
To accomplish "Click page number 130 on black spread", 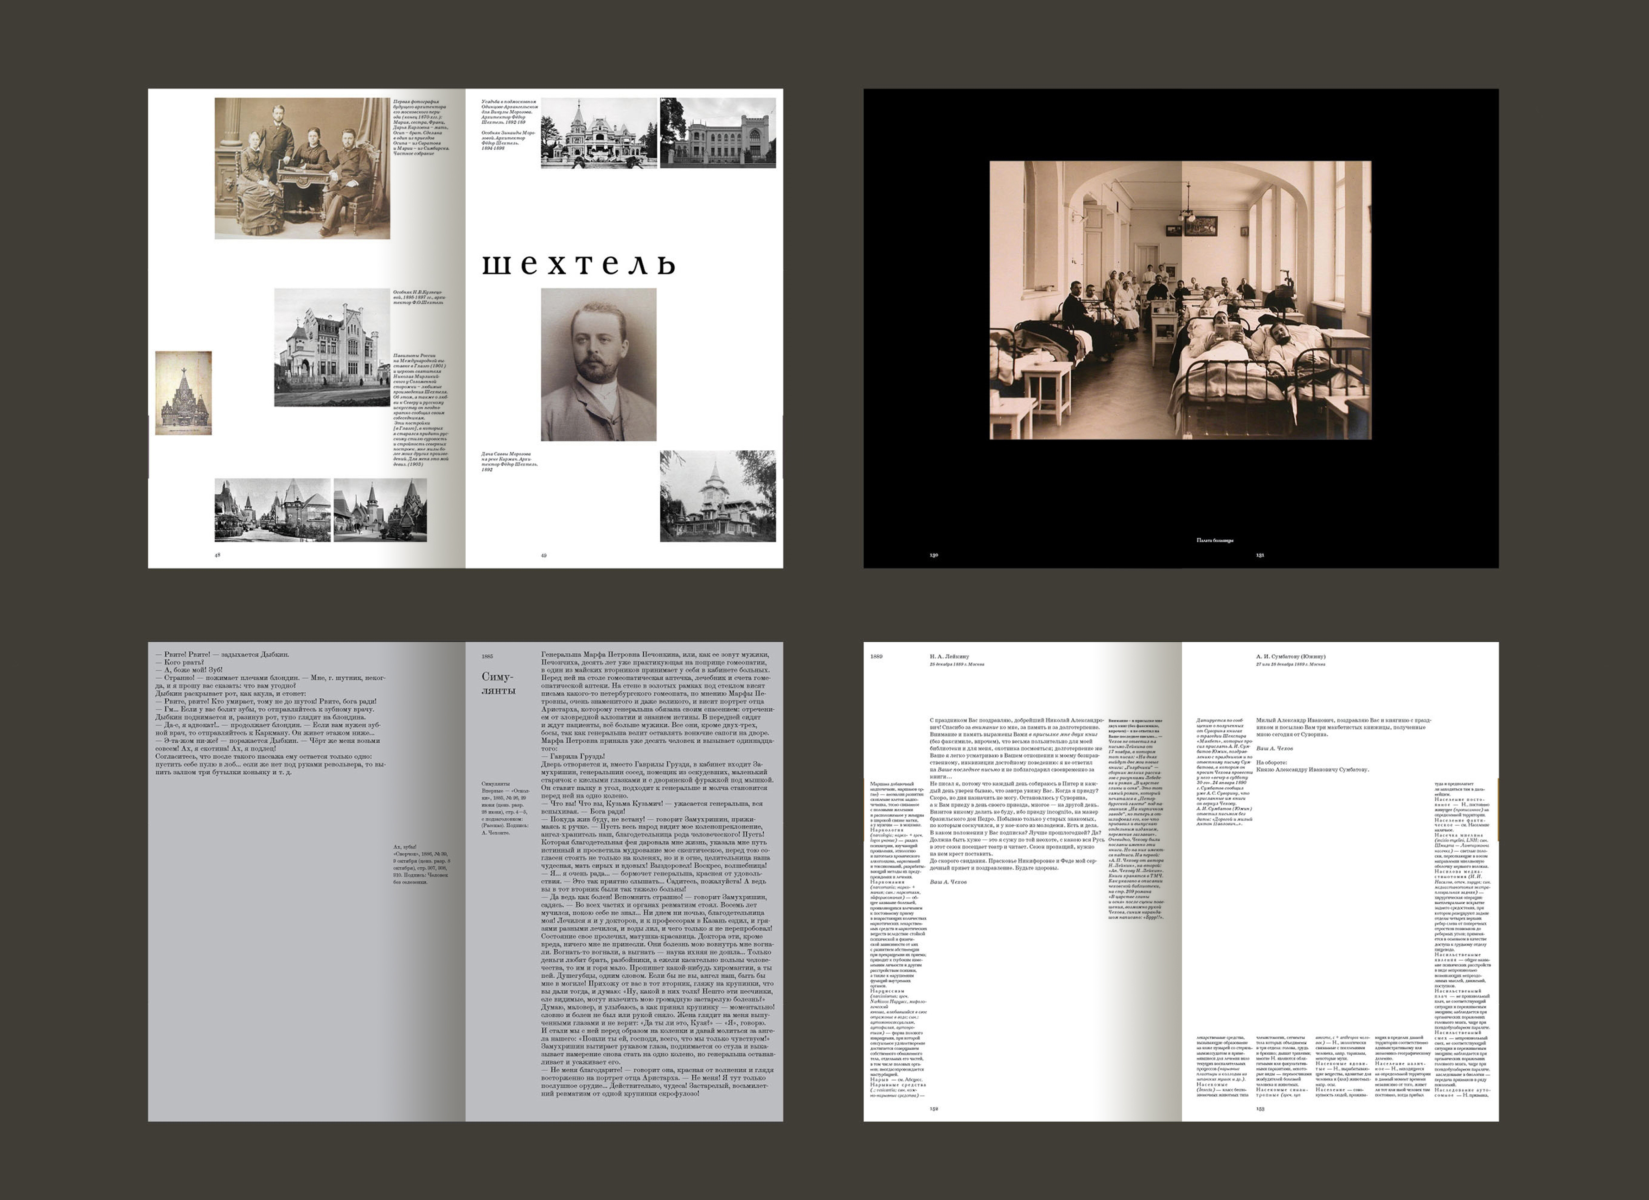I will click(x=933, y=555).
